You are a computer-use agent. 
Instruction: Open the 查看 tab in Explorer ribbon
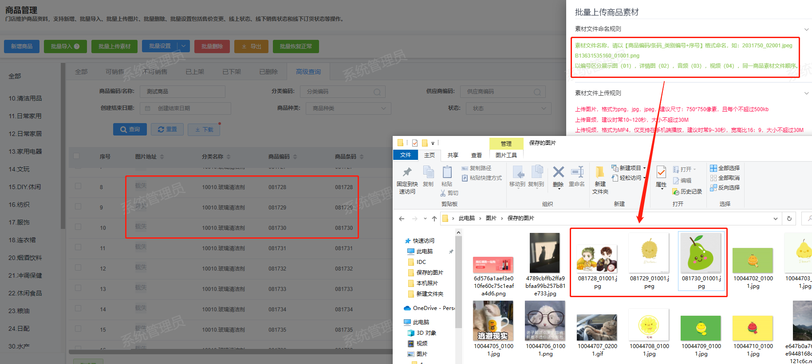(477, 155)
